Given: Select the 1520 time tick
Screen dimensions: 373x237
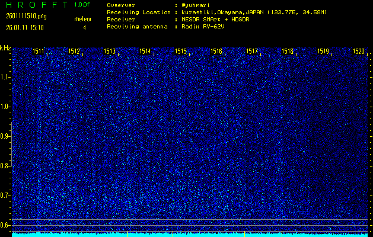Looking at the screenshot, I should pos(359,52).
